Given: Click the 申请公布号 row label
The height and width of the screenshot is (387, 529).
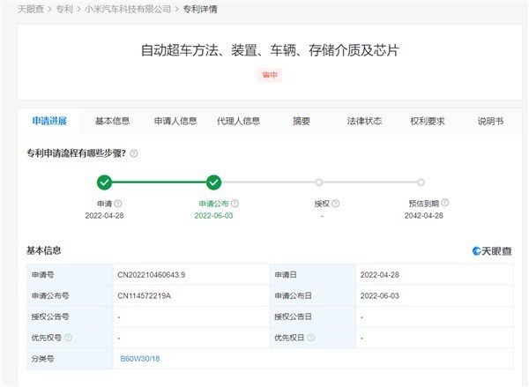Looking at the screenshot, I should pos(50,296).
